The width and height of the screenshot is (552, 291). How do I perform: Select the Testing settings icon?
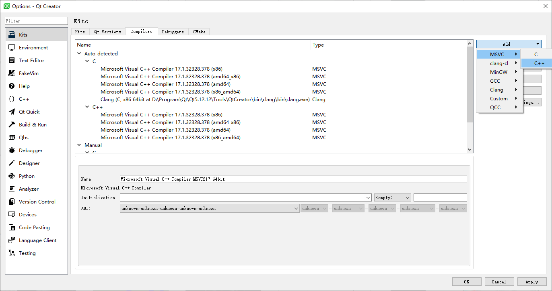pyautogui.click(x=12, y=253)
